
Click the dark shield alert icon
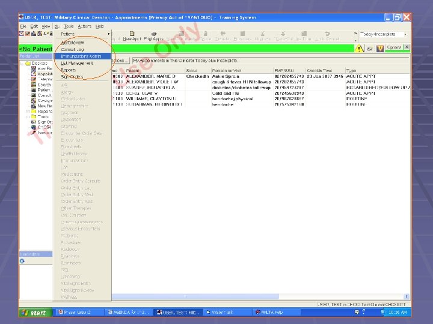pyautogui.click(x=380, y=49)
